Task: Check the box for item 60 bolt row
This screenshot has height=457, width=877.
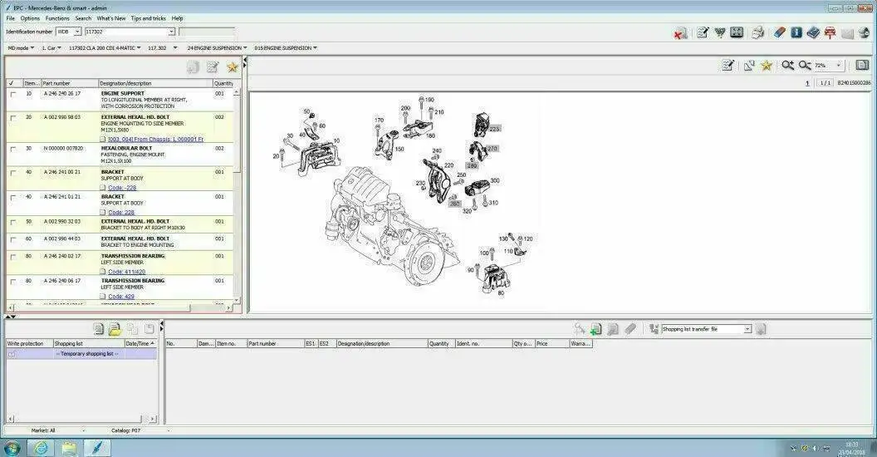Action: click(12, 239)
